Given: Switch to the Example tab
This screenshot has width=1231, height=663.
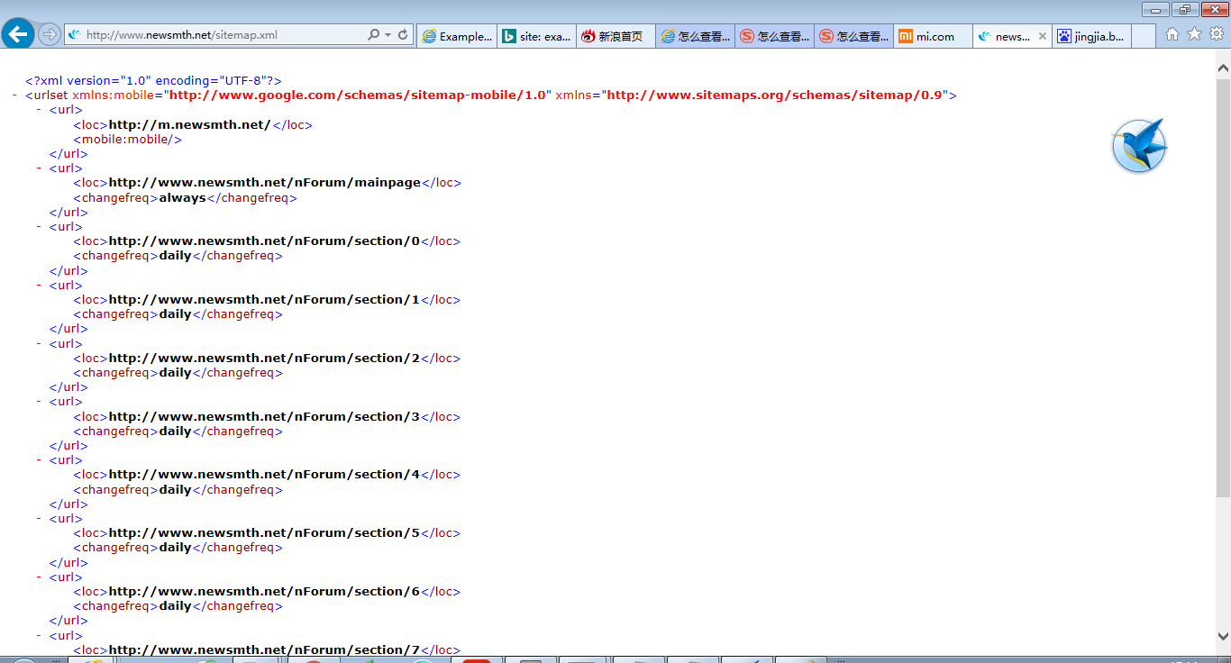Looking at the screenshot, I should click(457, 36).
